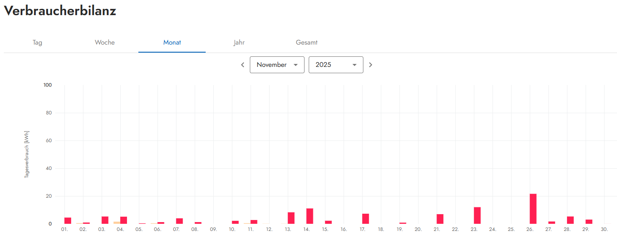This screenshot has width=617, height=236.
Task: Go to next month using right chevron
Action: click(x=371, y=65)
